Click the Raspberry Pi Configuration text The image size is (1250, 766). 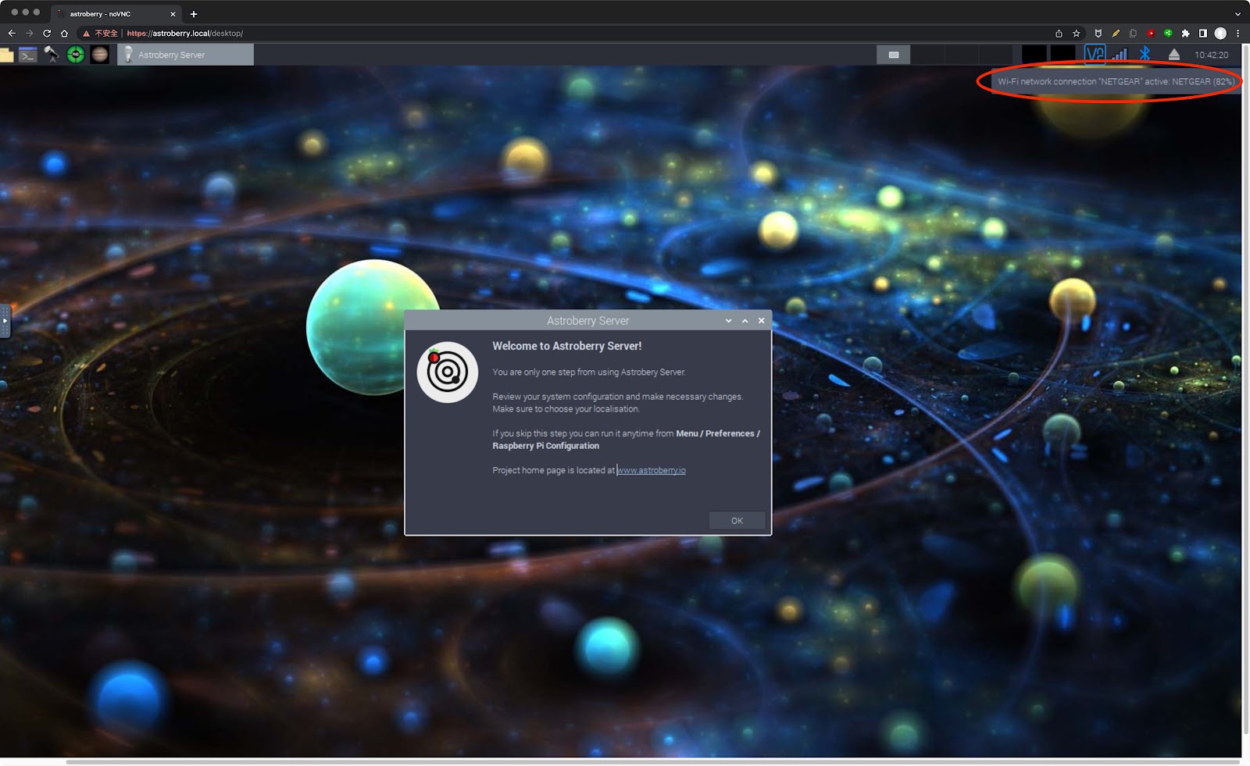pos(546,446)
